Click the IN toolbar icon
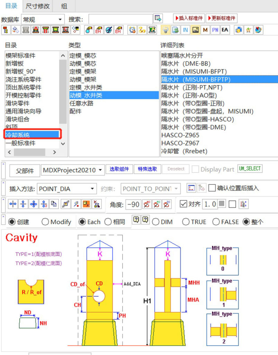The height and width of the screenshot is (355, 278). pyautogui.click(x=185, y=30)
